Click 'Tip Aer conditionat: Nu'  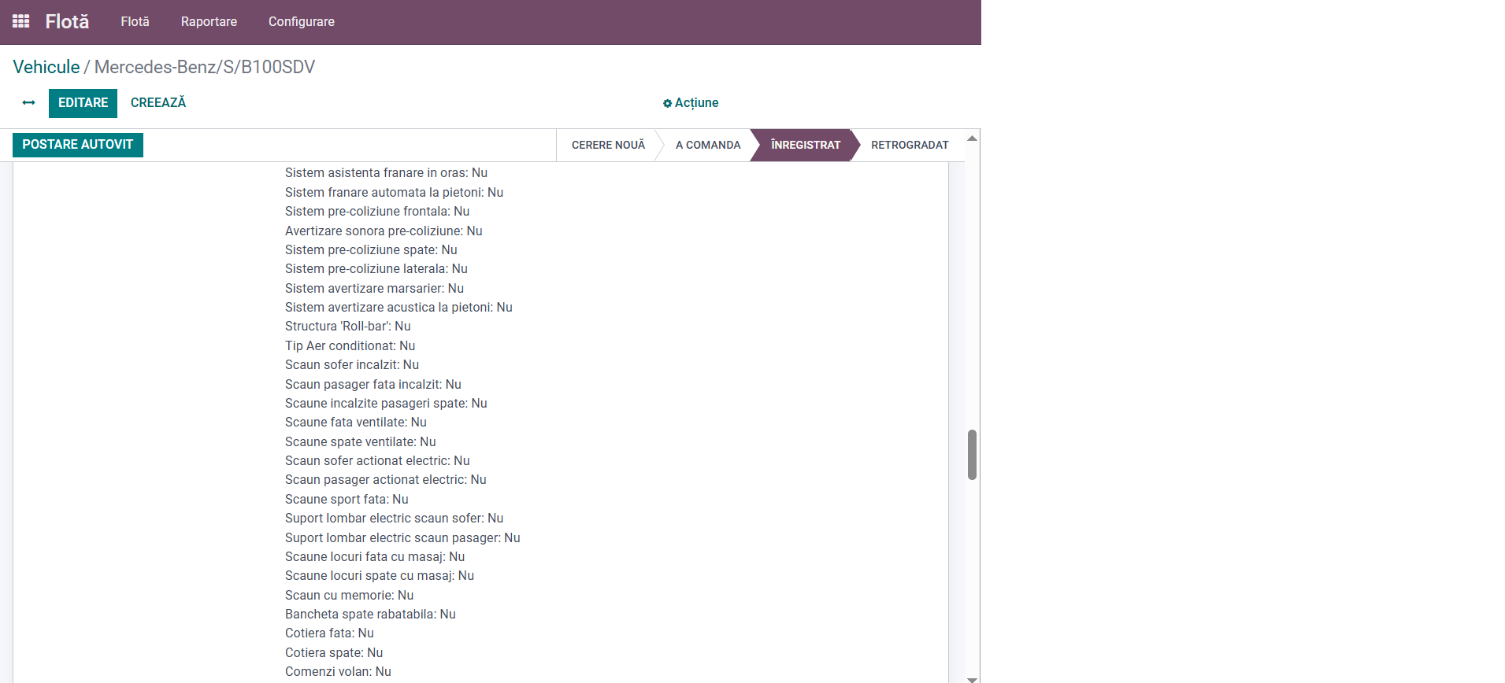(x=350, y=345)
